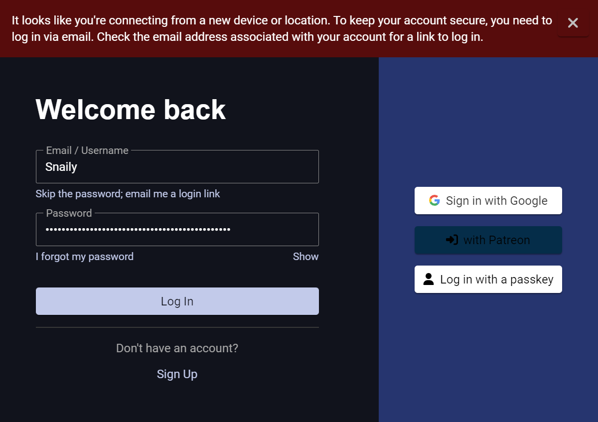Click the red security warning message text
The height and width of the screenshot is (422, 598).
tap(282, 29)
